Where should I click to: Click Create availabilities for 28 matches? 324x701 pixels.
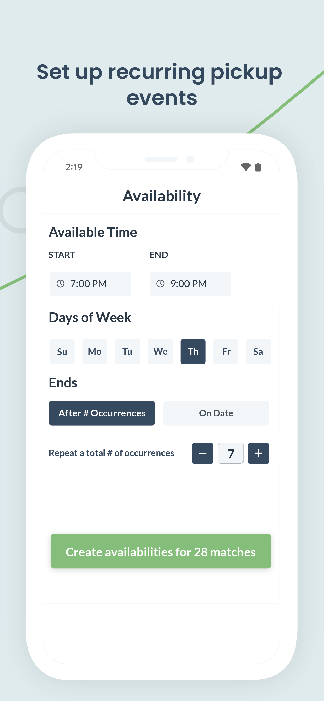(161, 551)
